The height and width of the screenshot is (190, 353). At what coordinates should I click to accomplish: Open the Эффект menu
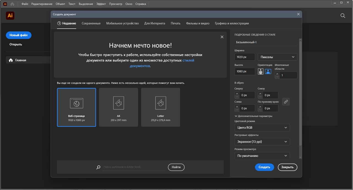(101, 4)
